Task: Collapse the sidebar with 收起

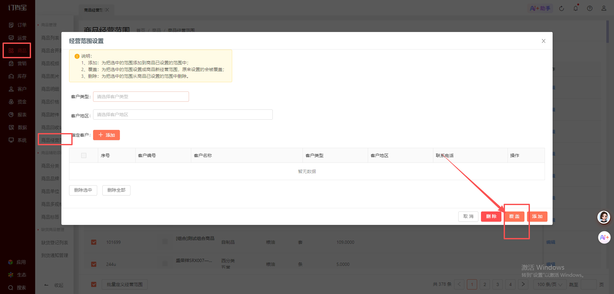Action: (x=54, y=285)
